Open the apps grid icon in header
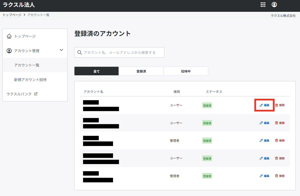This screenshot has width=300, height=196. tap(263, 5)
